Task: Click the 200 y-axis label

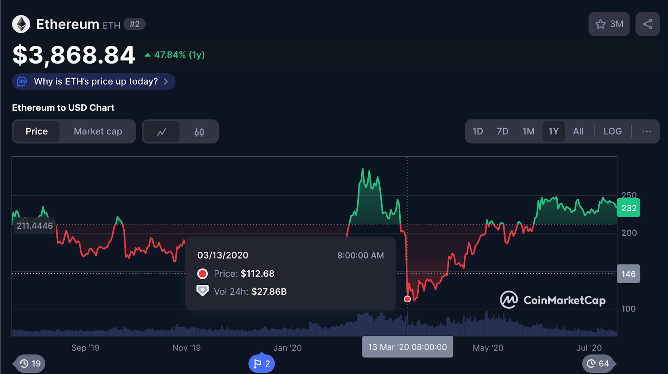Action: 629,233
